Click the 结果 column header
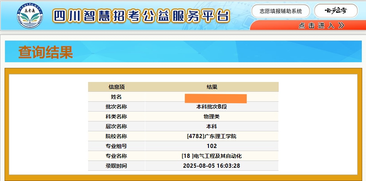The image size is (366, 181). [x=212, y=87]
